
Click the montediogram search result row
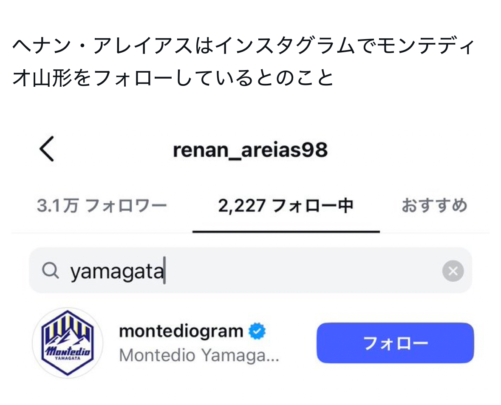click(x=251, y=343)
